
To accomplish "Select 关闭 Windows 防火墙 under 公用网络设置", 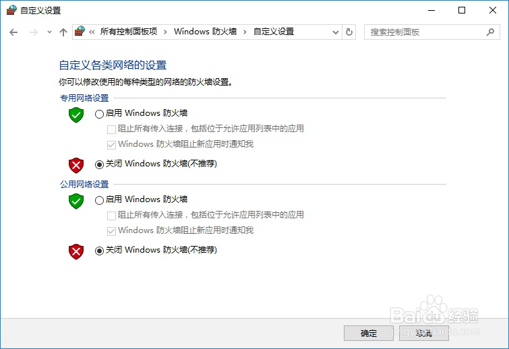I will pos(99,251).
